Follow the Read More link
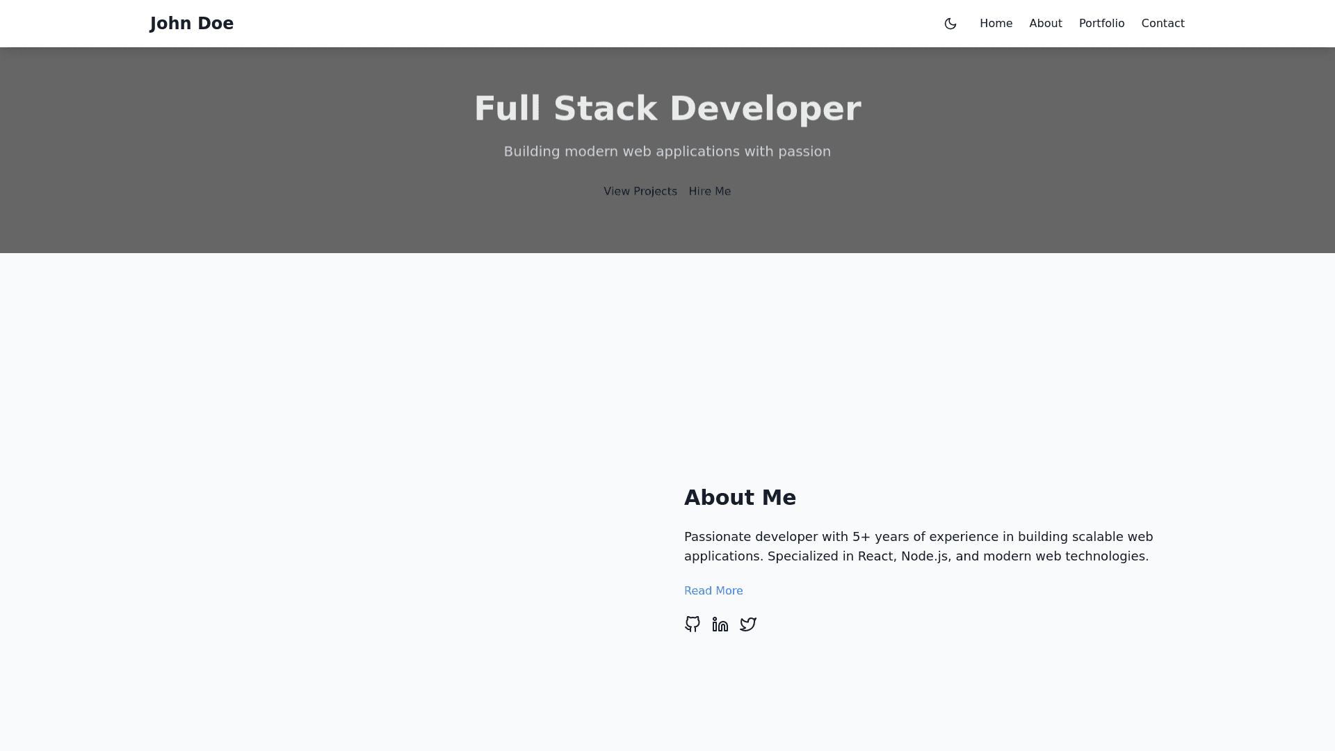The height and width of the screenshot is (751, 1335). (713, 590)
